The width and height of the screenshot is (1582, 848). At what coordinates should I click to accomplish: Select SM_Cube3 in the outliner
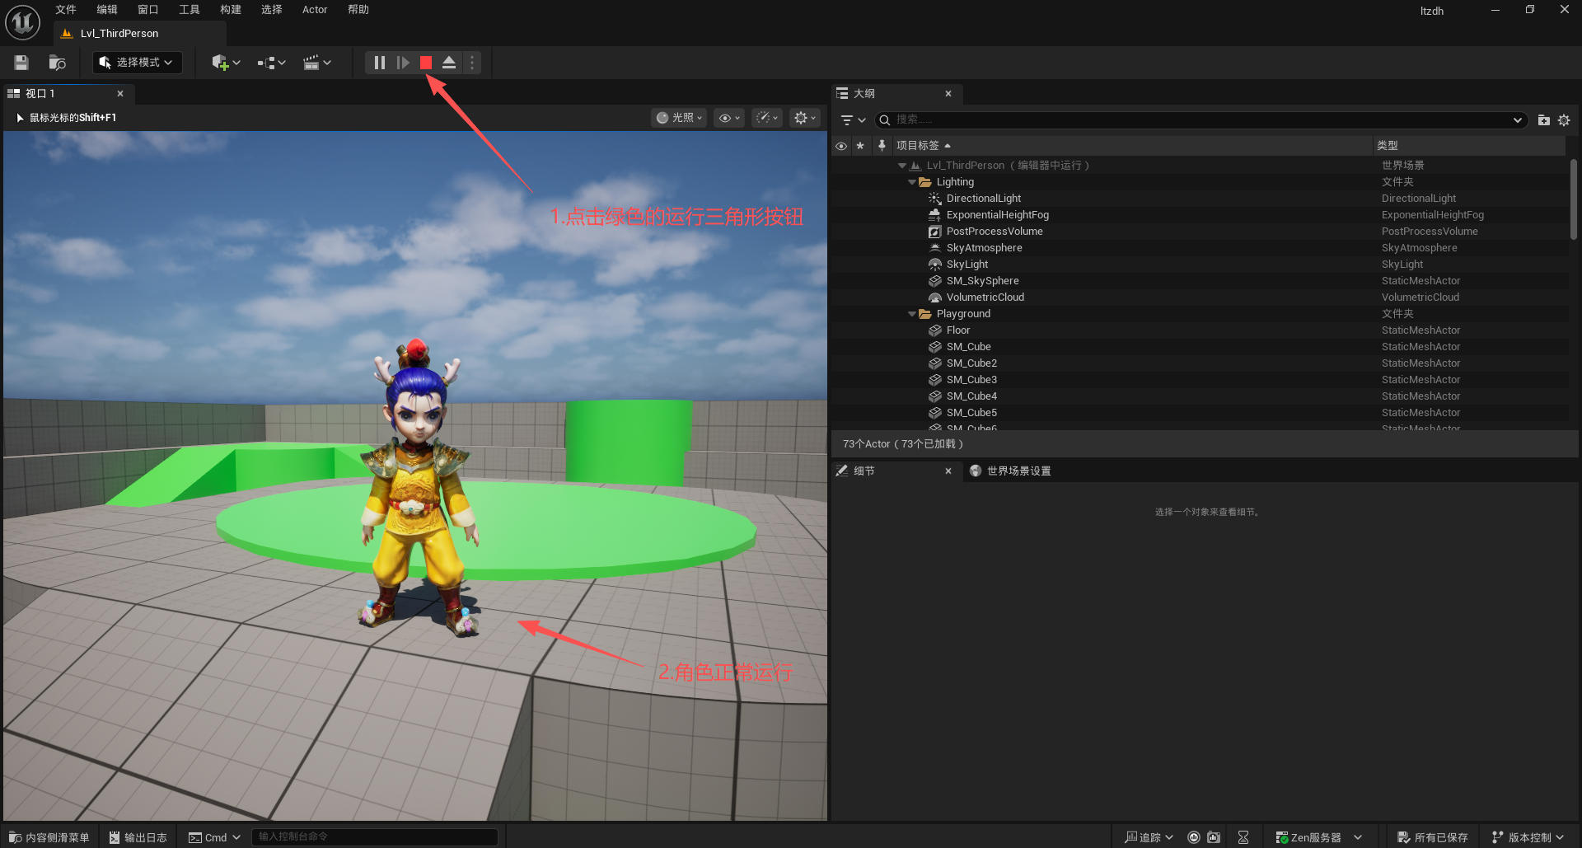pos(1200,380)
